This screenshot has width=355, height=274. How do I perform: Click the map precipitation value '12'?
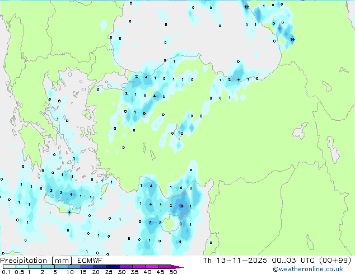coord(246,7)
